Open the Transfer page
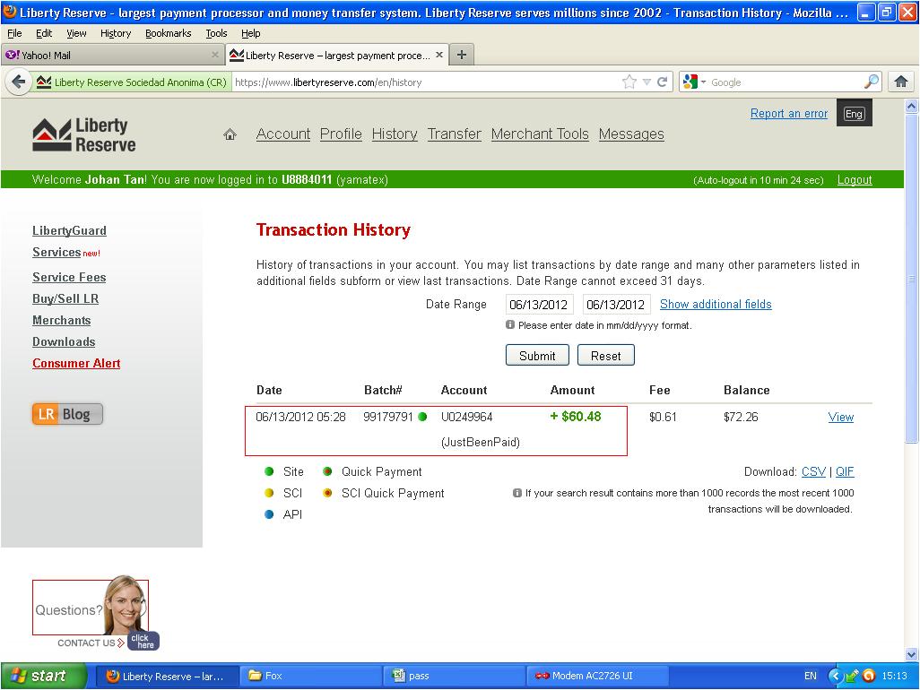 pyautogui.click(x=455, y=134)
